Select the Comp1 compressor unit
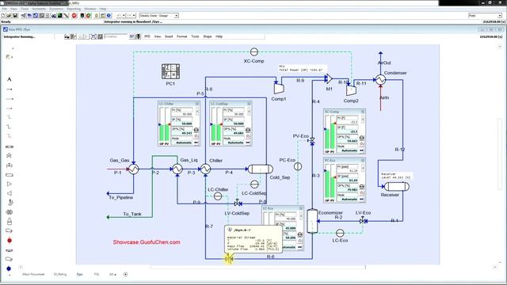Image resolution: width=507 pixels, height=285 pixels. pyautogui.click(x=279, y=89)
